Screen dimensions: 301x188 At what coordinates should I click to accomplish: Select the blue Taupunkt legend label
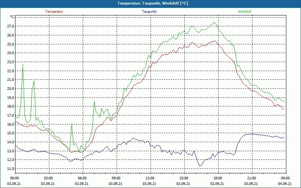[149, 12]
